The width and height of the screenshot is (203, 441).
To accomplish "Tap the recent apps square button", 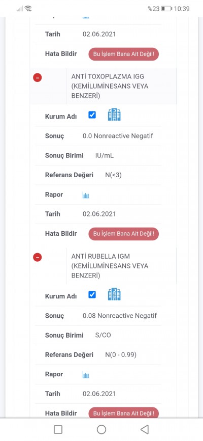I will click(58, 429).
